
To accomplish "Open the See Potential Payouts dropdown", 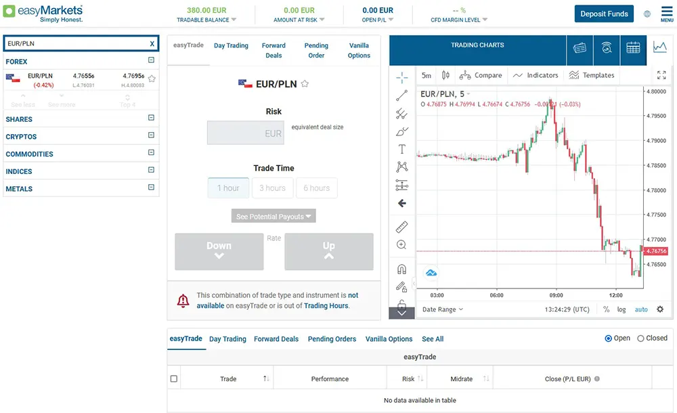I will (x=274, y=216).
